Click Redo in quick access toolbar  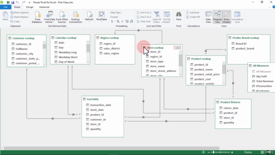pyautogui.click(x=23, y=2)
